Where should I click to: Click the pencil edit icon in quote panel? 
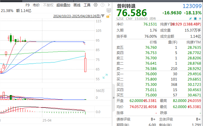point(190,19)
